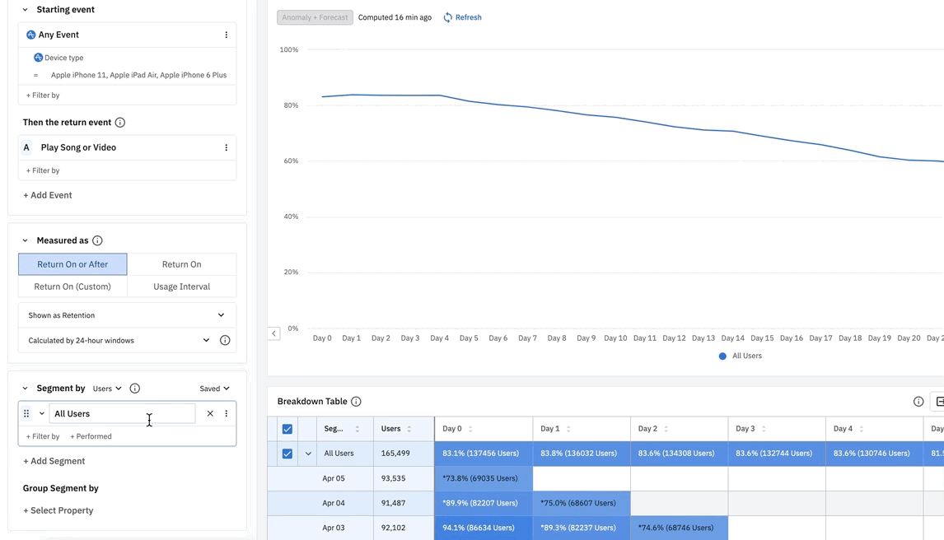
Task: Click the All Users legend color dot
Action: pos(722,356)
